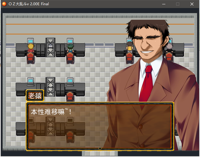This screenshot has height=157, width=200.
Task: Click the red chair under the blond character
Action: (x=30, y=58)
